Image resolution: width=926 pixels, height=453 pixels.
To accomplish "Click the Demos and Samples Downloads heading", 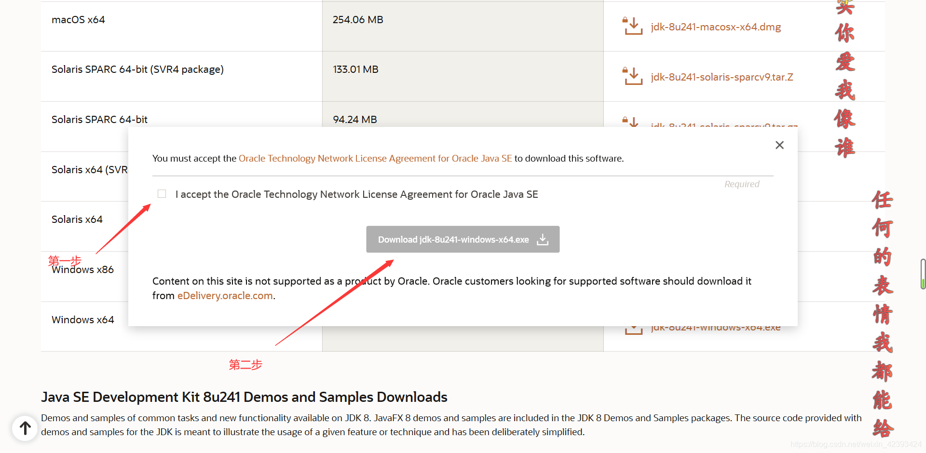I will tap(244, 397).
